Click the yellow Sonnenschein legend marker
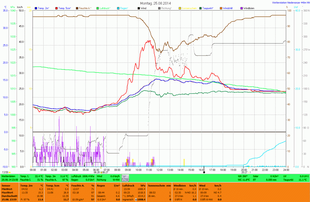This screenshot has height=202, width=310. (180, 8)
